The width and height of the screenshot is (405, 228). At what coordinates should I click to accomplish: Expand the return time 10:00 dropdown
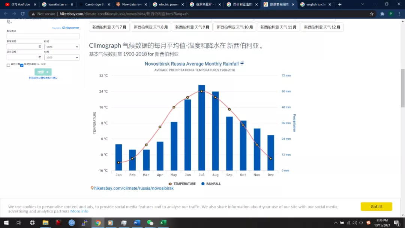pos(62,57)
